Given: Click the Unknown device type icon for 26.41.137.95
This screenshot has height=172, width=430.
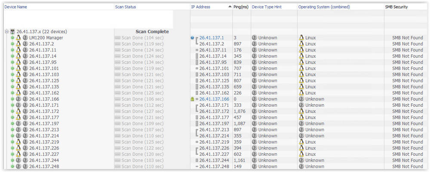Looking at the screenshot, I should point(255,62).
